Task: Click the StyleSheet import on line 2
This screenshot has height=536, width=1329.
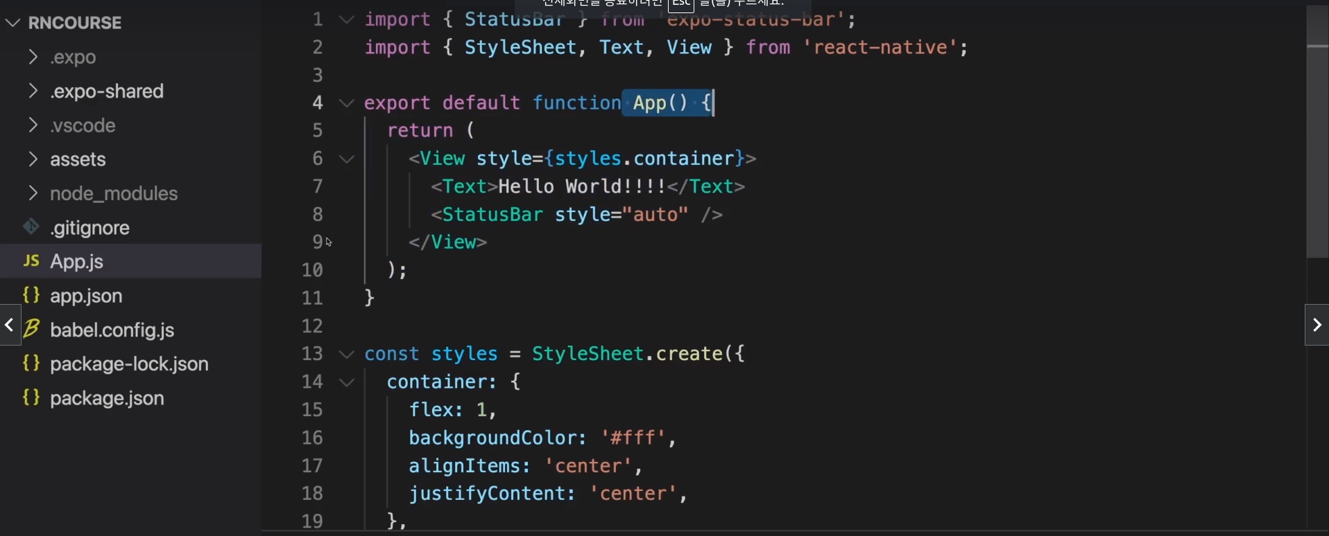Action: [520, 48]
